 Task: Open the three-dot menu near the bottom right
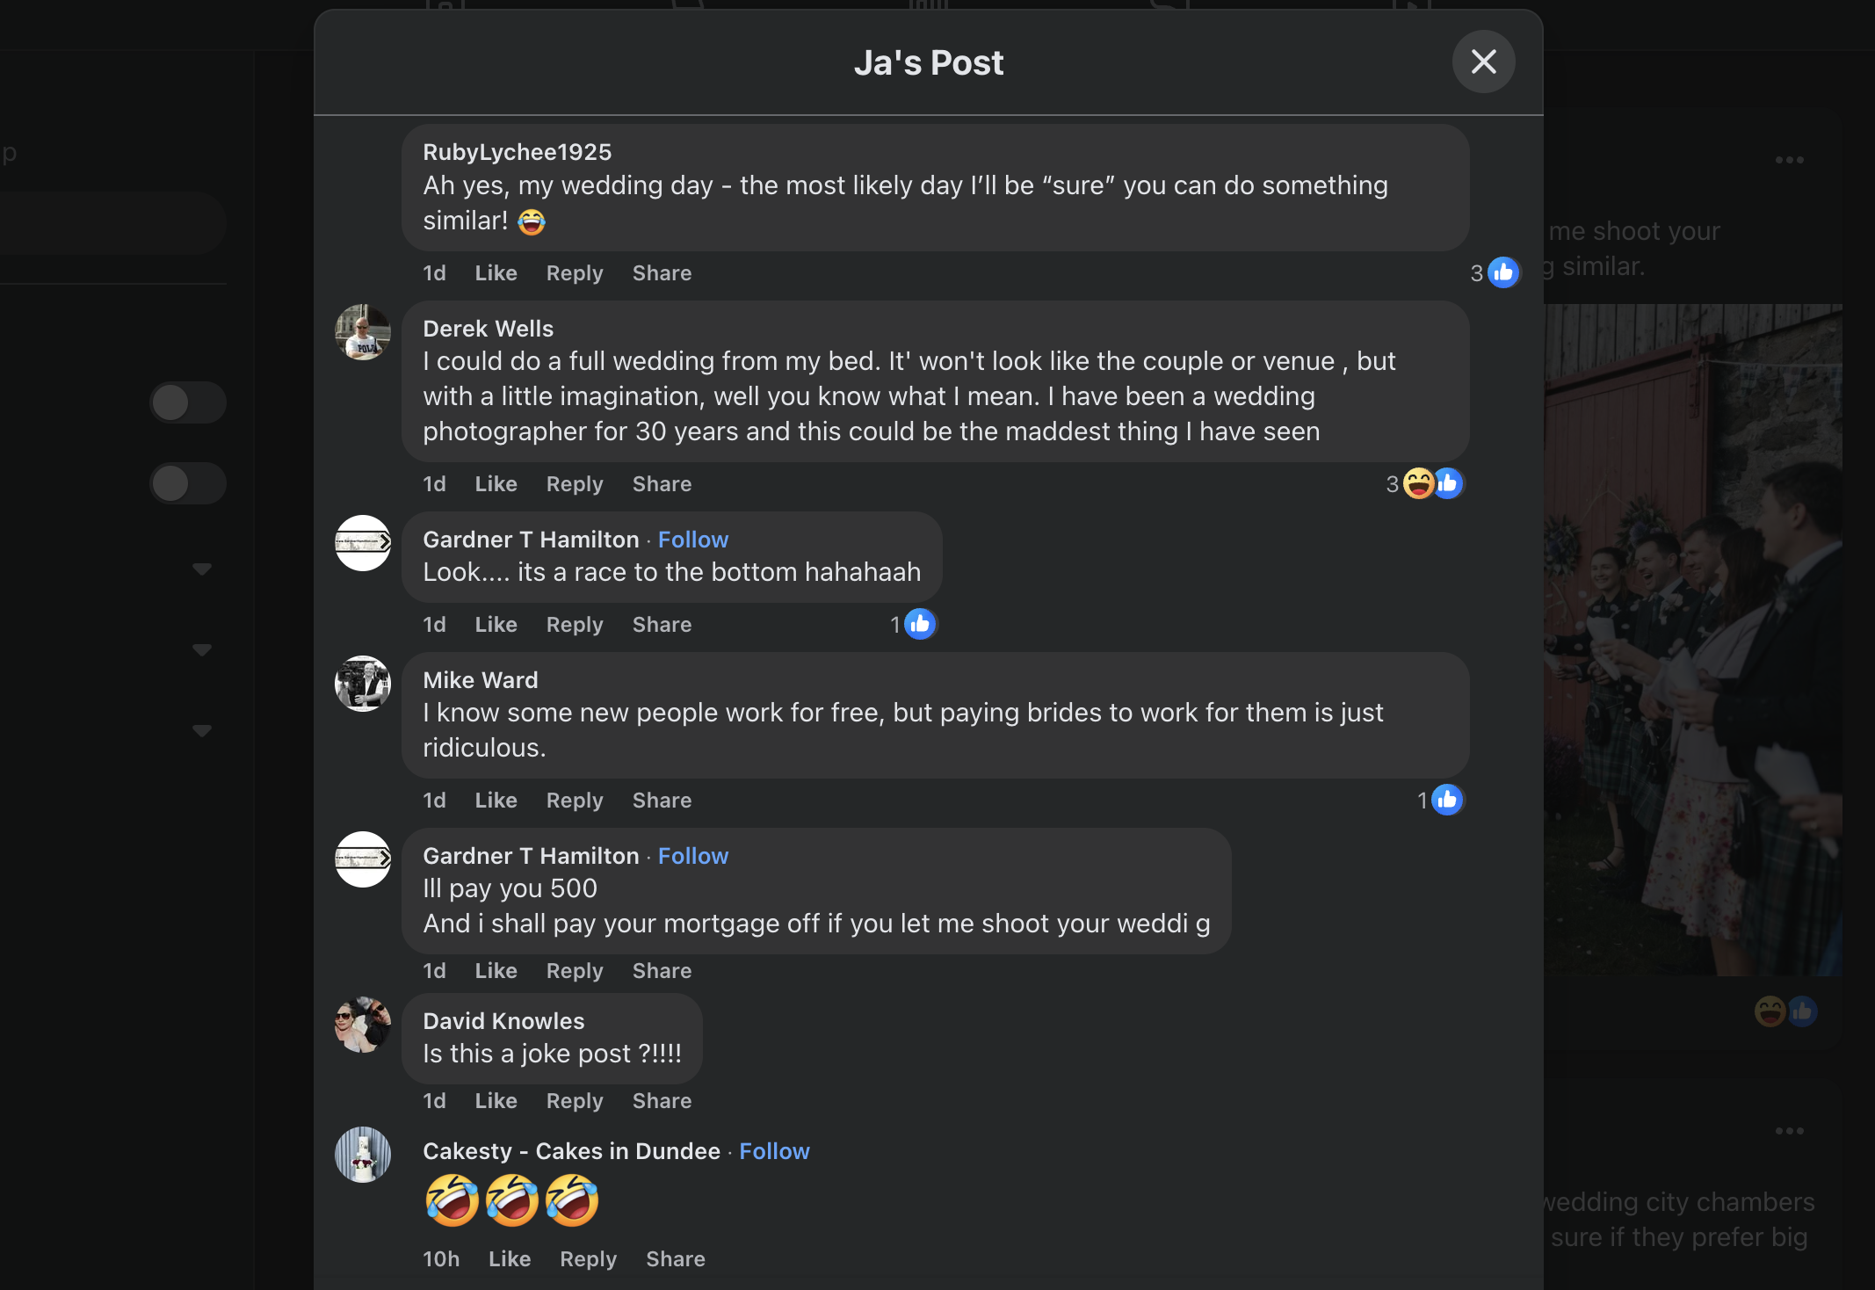(x=1790, y=1131)
